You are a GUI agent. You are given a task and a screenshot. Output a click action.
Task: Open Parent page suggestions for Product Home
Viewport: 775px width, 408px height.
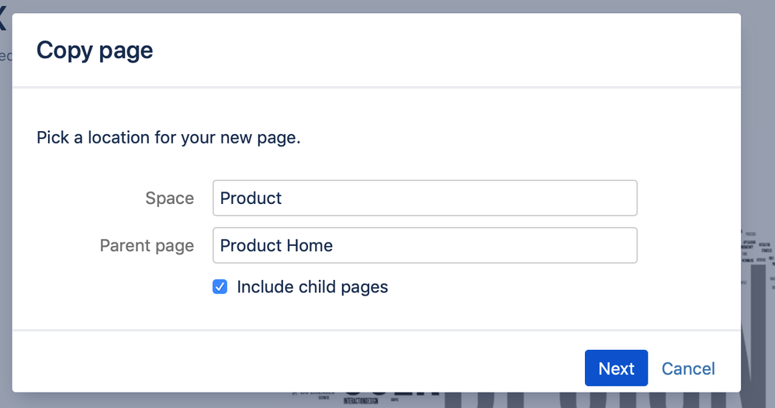(x=424, y=245)
